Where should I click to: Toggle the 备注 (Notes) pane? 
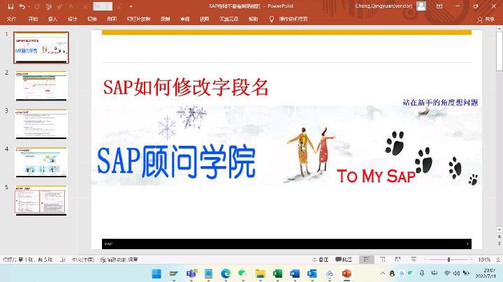(x=321, y=260)
